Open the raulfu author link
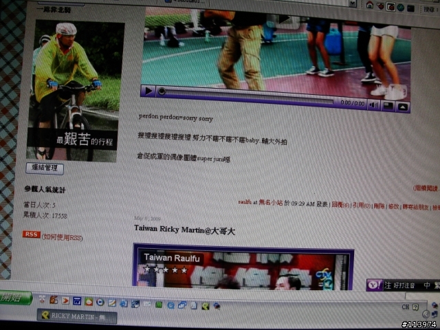Image resolution: width=440 pixels, height=330 pixels. point(245,202)
